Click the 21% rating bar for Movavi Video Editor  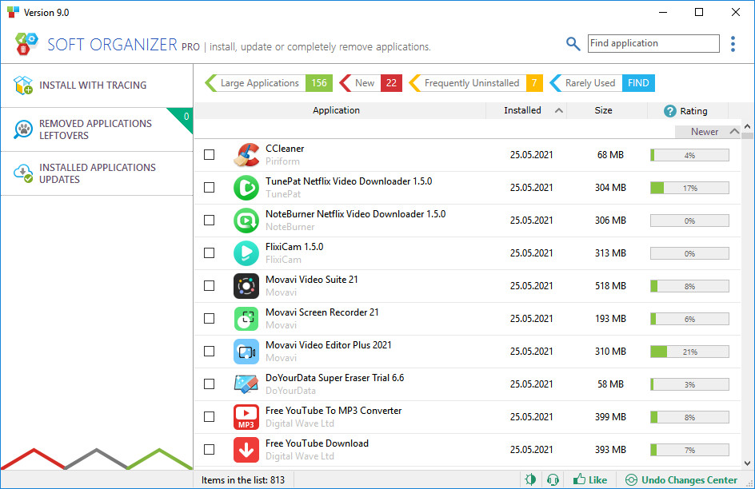tap(689, 352)
